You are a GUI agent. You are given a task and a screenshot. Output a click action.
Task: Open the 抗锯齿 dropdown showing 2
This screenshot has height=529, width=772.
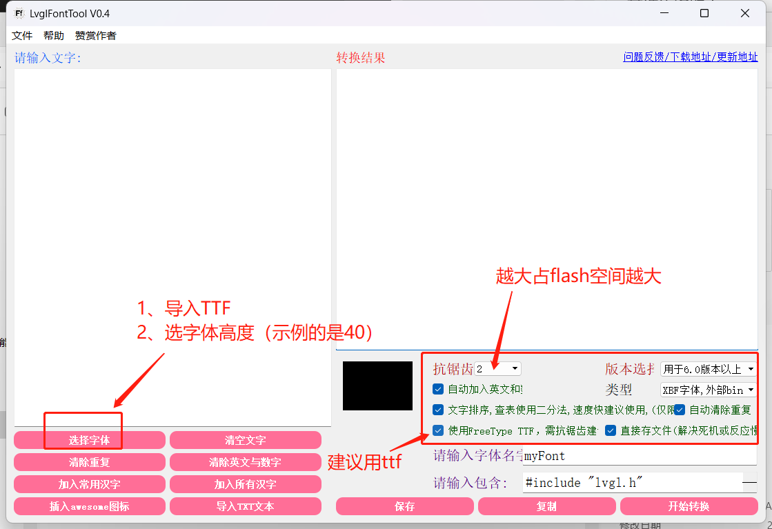pos(497,368)
